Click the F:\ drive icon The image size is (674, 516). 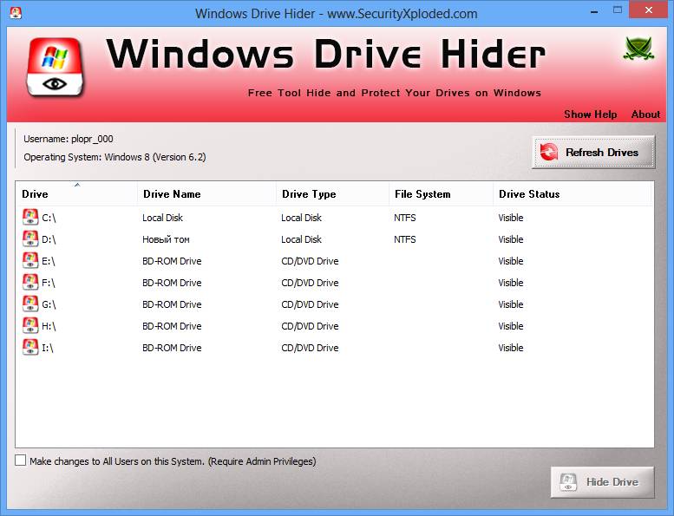pos(30,282)
